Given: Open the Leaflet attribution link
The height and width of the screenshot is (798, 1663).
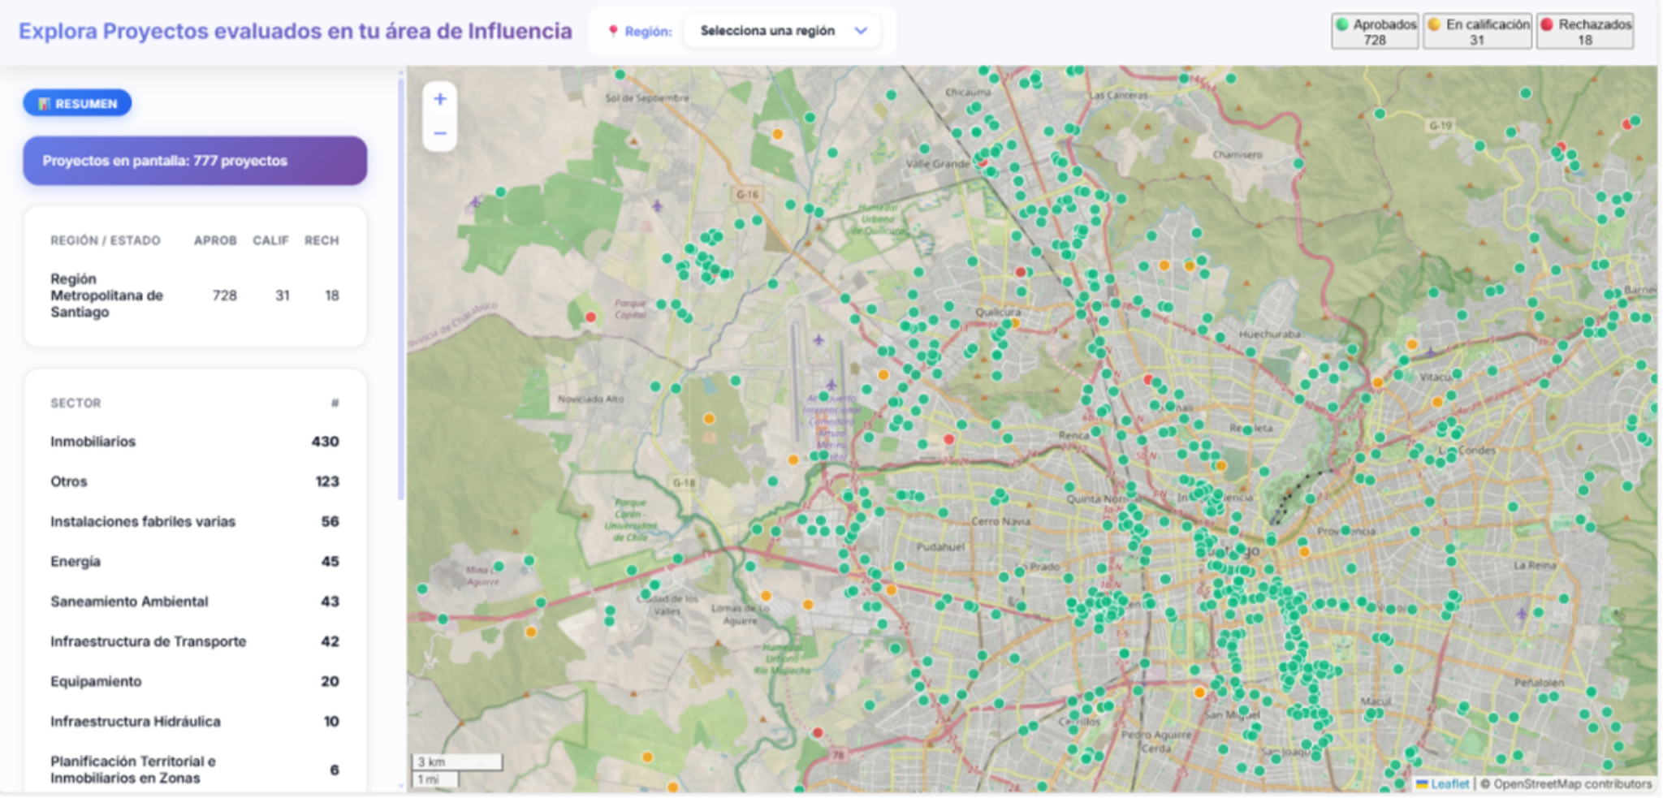Looking at the screenshot, I should [1449, 783].
